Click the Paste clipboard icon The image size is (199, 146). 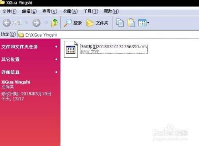tap(131, 23)
